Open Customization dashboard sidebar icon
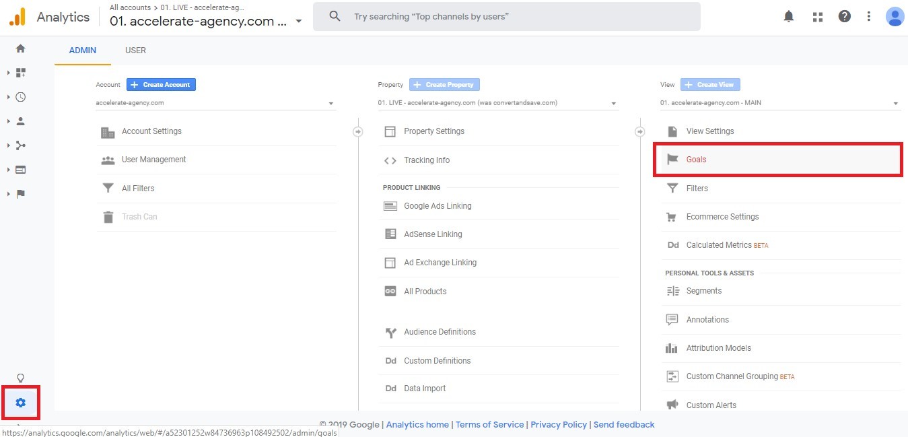908x437 pixels. [x=20, y=73]
